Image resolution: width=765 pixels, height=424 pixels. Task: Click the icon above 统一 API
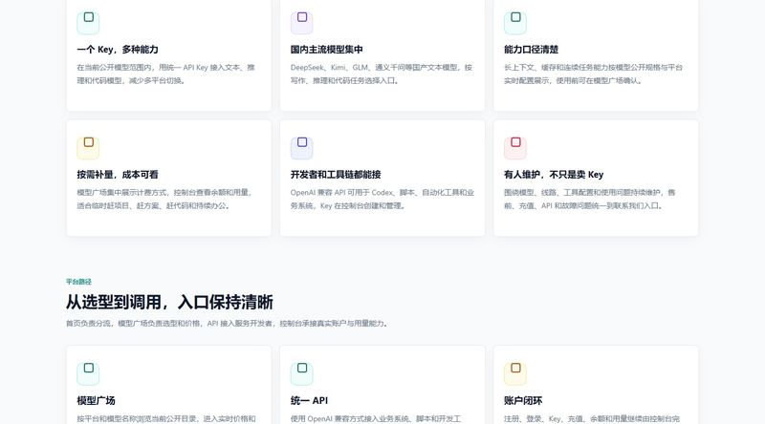pyautogui.click(x=302, y=373)
